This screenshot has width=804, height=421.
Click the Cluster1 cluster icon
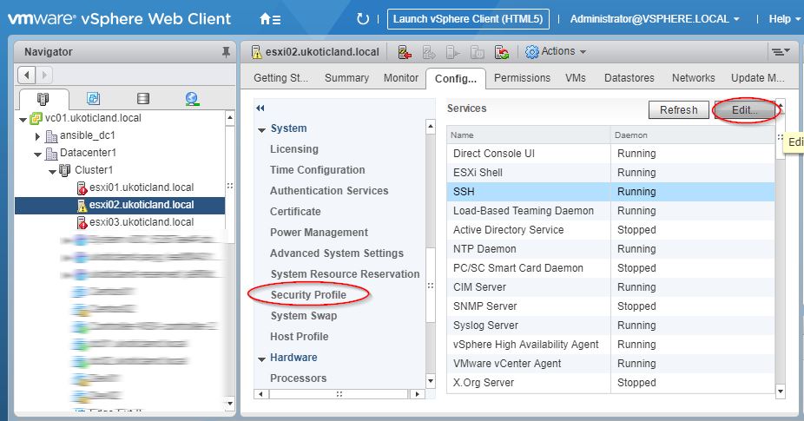[x=65, y=170]
